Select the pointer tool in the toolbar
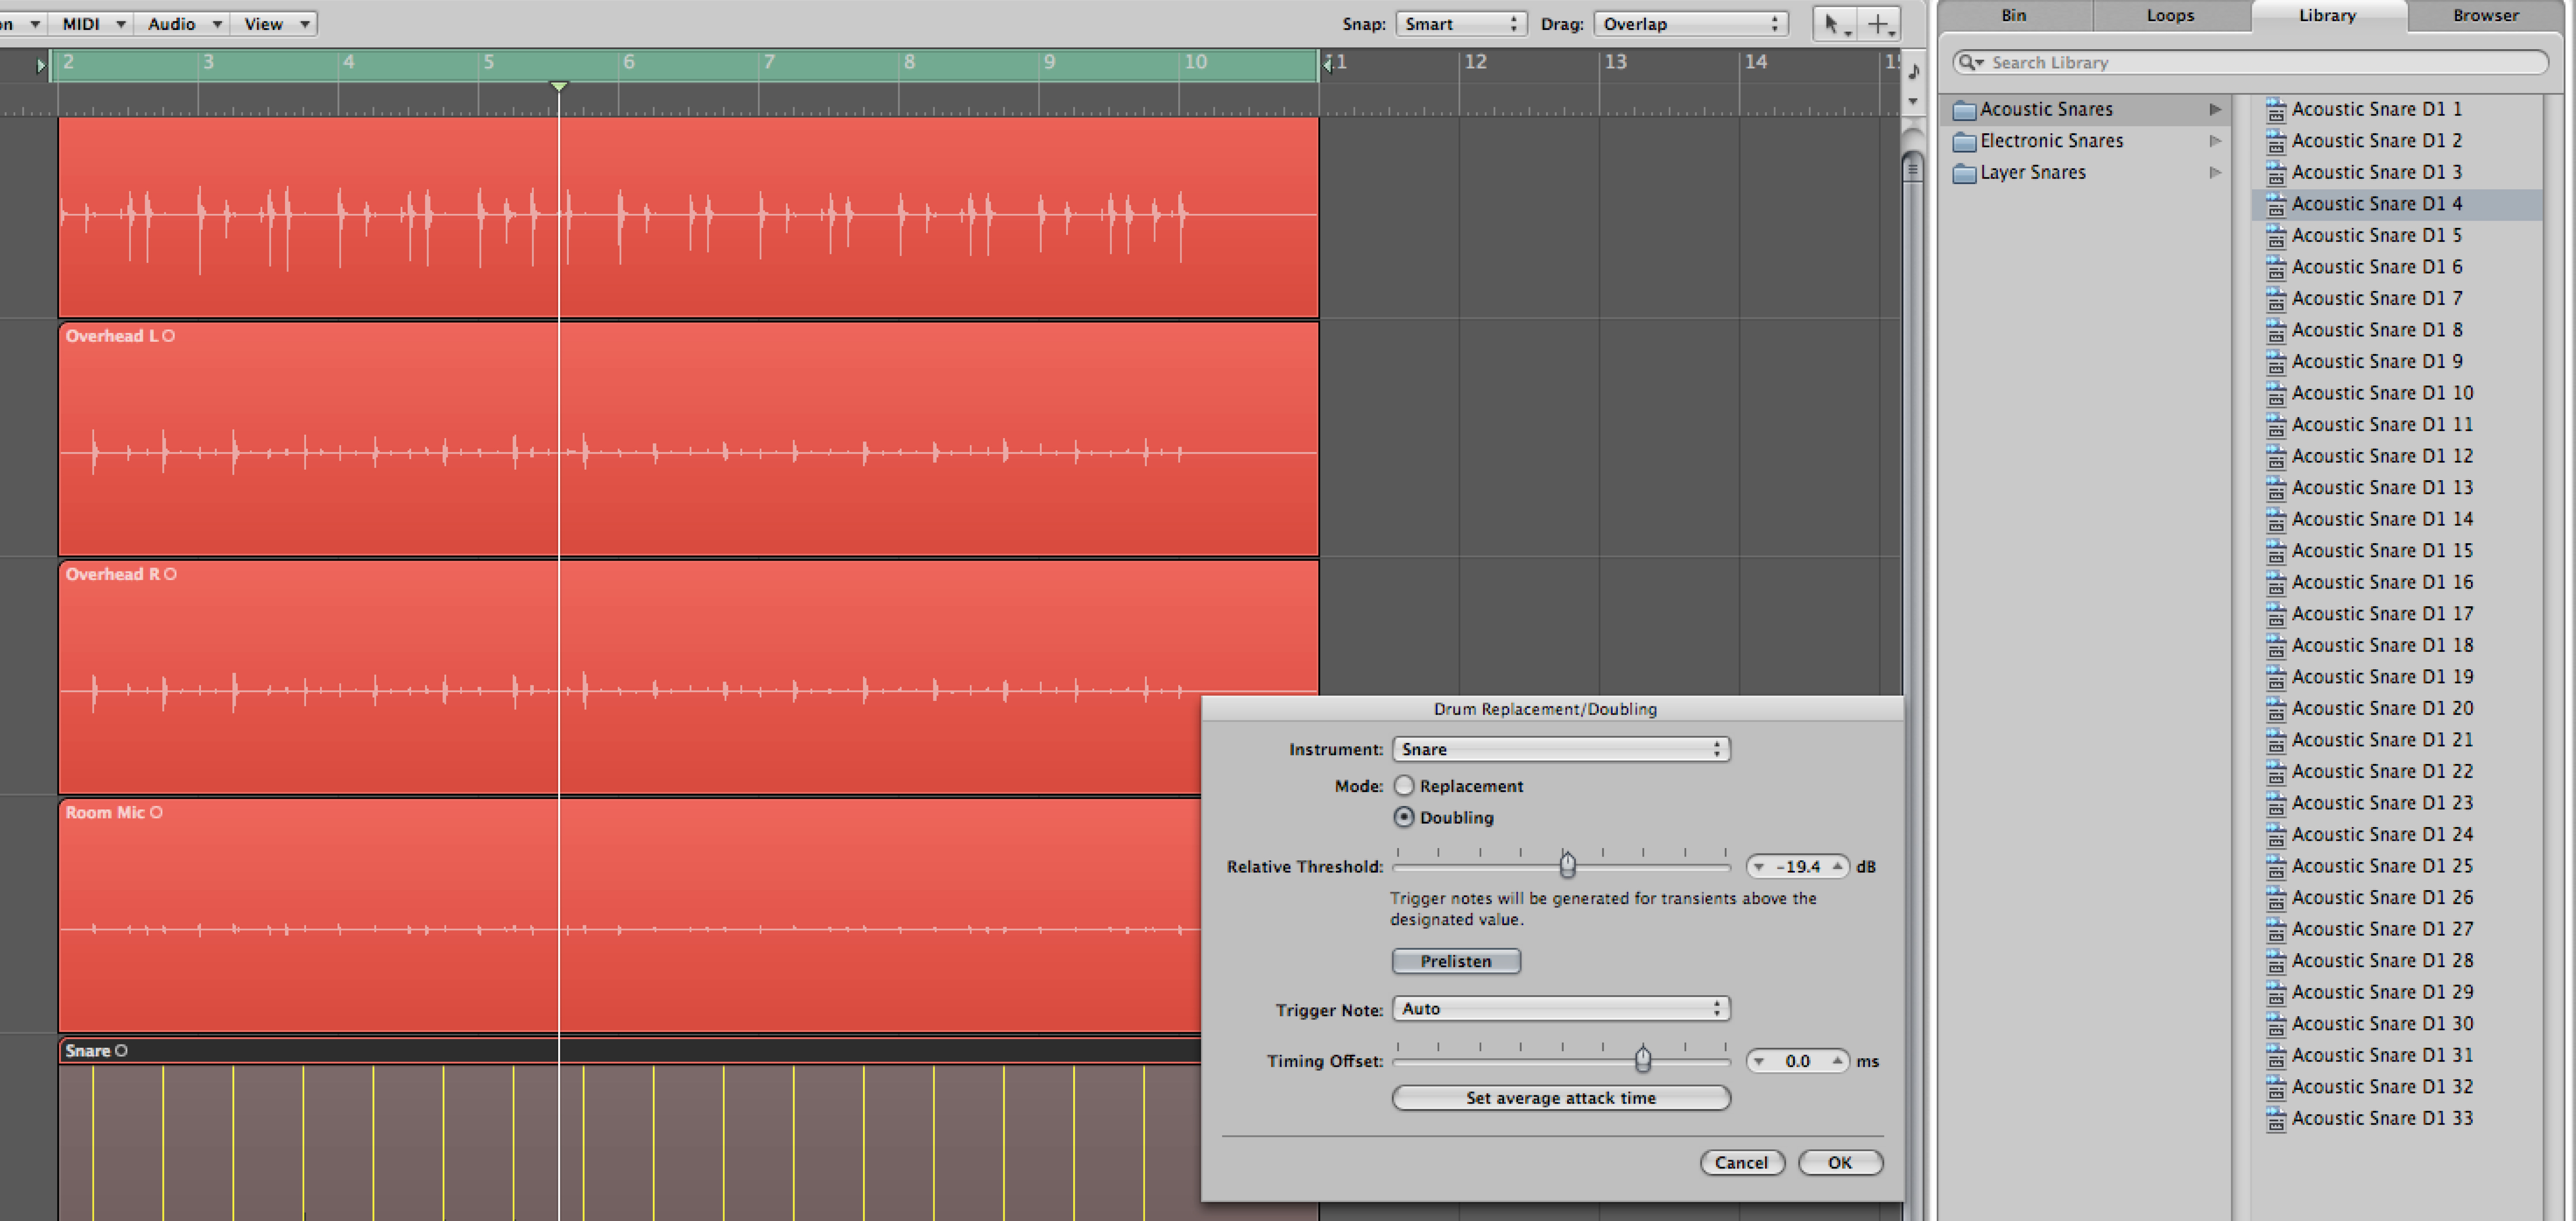Viewport: 2576px width, 1221px height. pyautogui.click(x=1835, y=24)
